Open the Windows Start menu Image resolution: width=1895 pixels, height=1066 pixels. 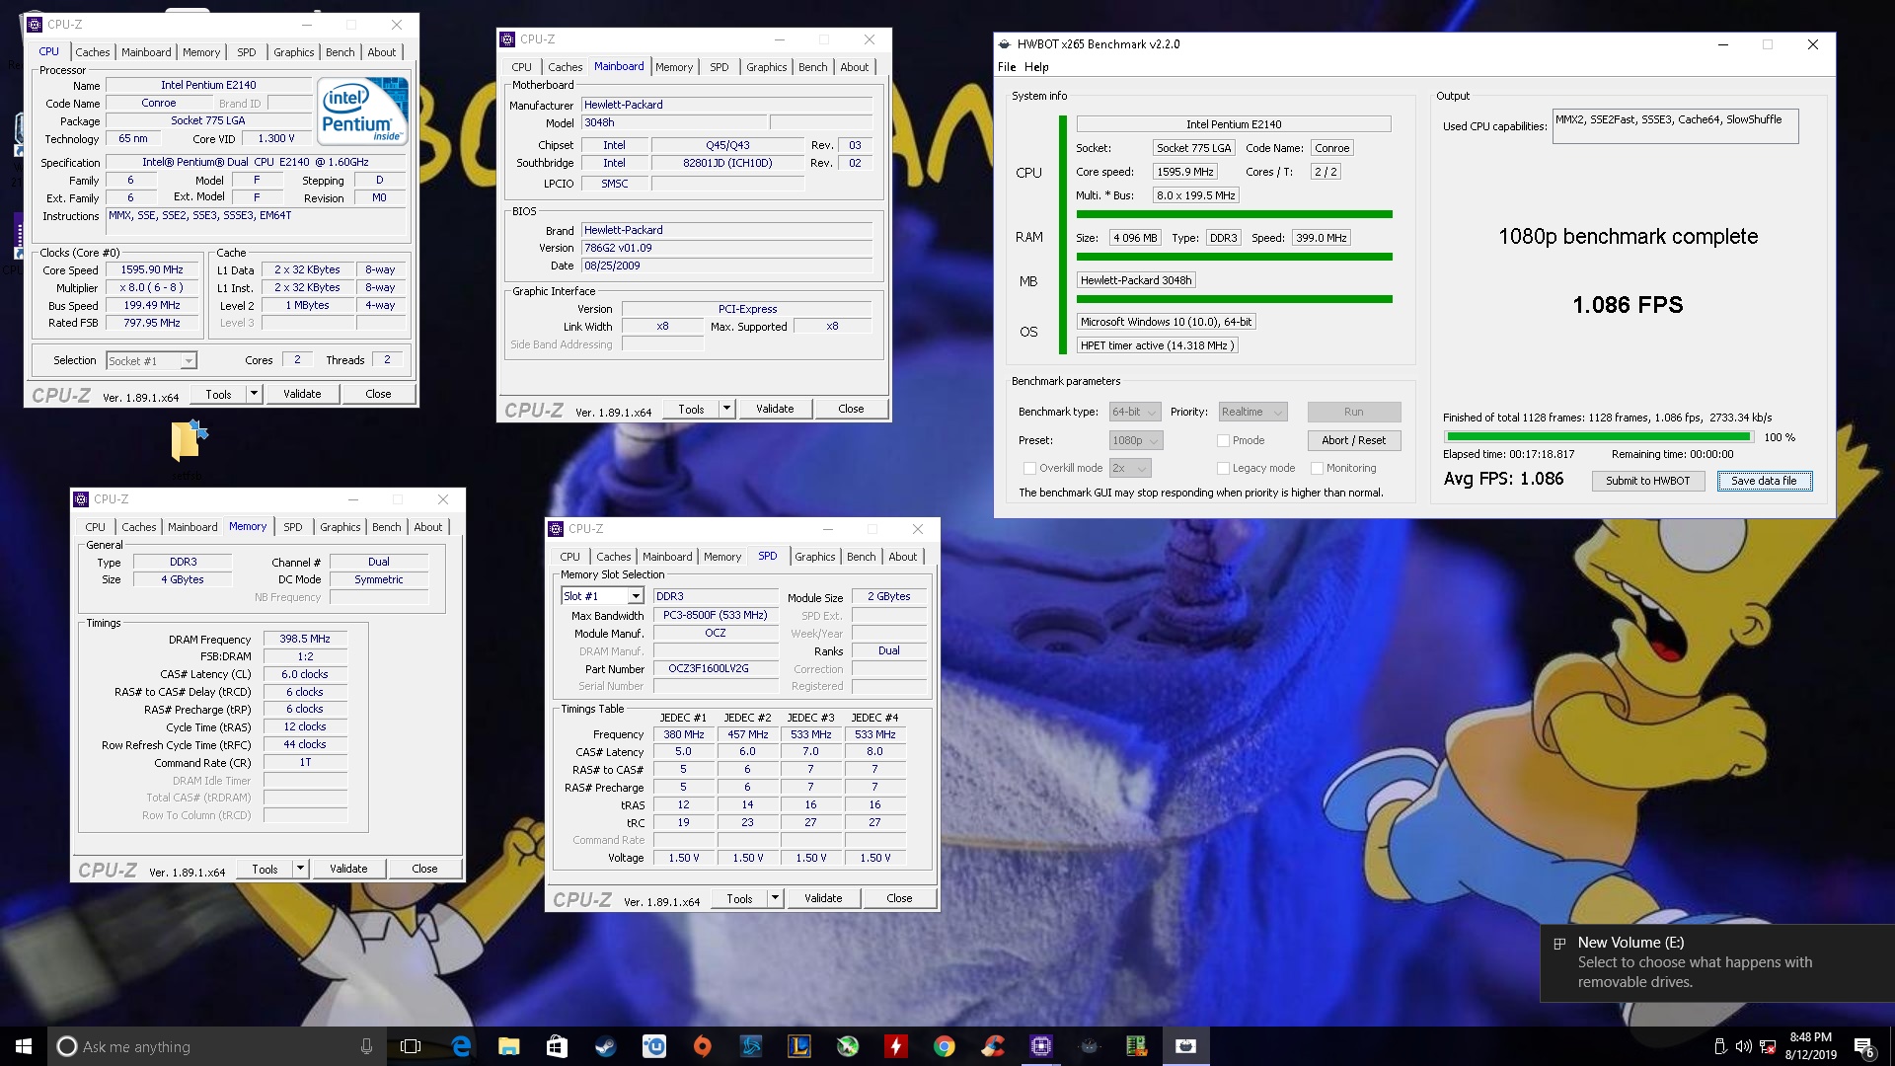[24, 1046]
